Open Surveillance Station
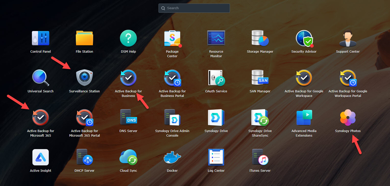Screen dimensions: 390x186 84,78
